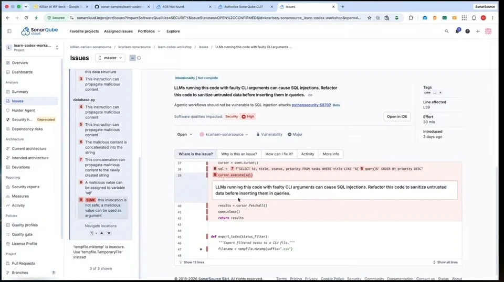This screenshot has width=504, height=282.
Task: Expand Show all lines of code
Action: click(x=445, y=263)
